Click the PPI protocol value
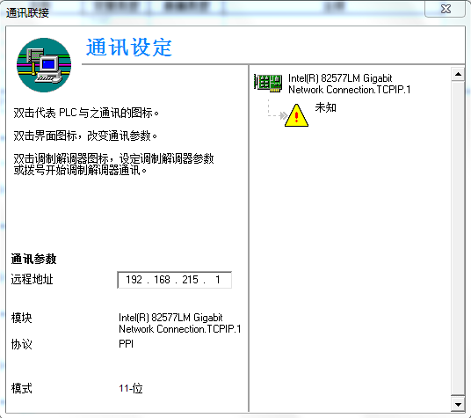The height and width of the screenshot is (418, 471). click(126, 344)
